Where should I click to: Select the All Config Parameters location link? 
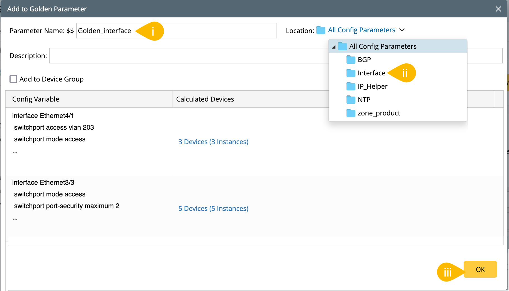pos(362,30)
